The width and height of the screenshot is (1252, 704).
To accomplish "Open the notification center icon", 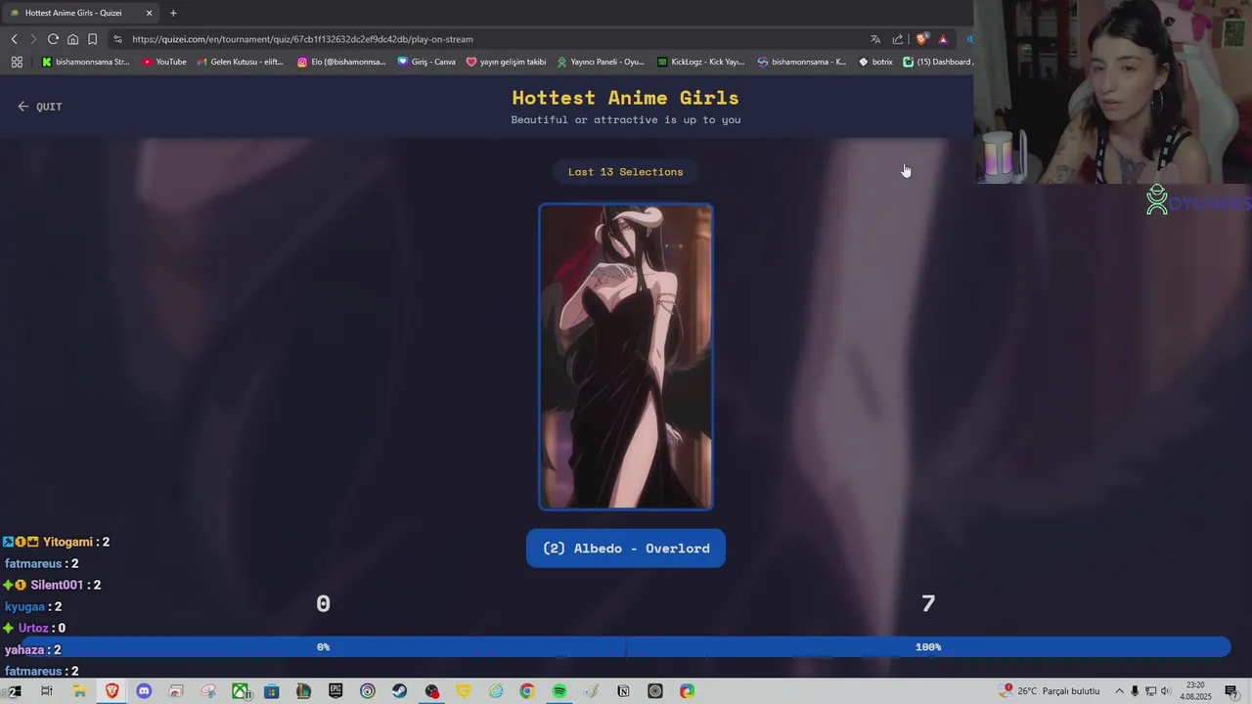I will (x=1231, y=691).
